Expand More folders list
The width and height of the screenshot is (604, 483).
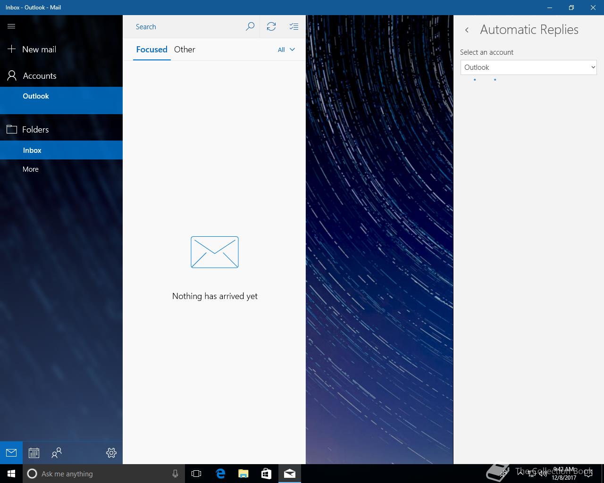tap(31, 169)
